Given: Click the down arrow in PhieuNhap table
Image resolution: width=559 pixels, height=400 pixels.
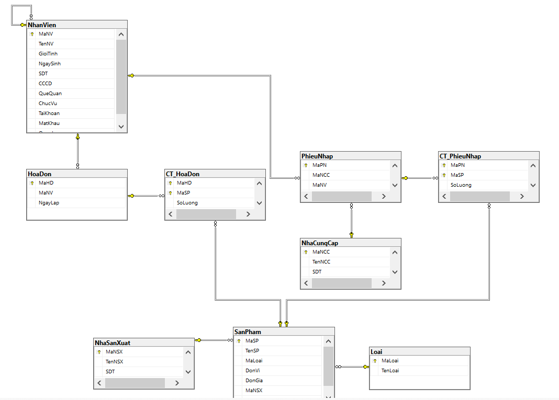Looking at the screenshot, I should [x=395, y=185].
